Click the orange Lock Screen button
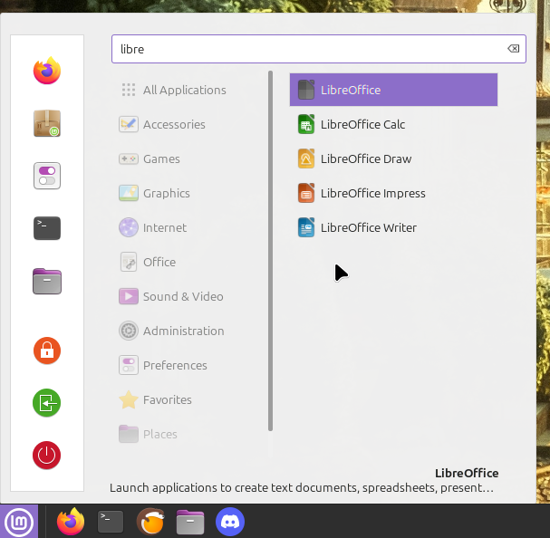Viewport: 550px width, 538px height. 47,351
